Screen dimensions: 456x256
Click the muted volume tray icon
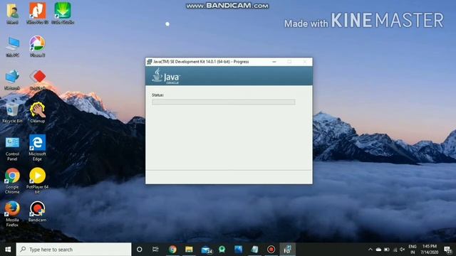click(402, 250)
